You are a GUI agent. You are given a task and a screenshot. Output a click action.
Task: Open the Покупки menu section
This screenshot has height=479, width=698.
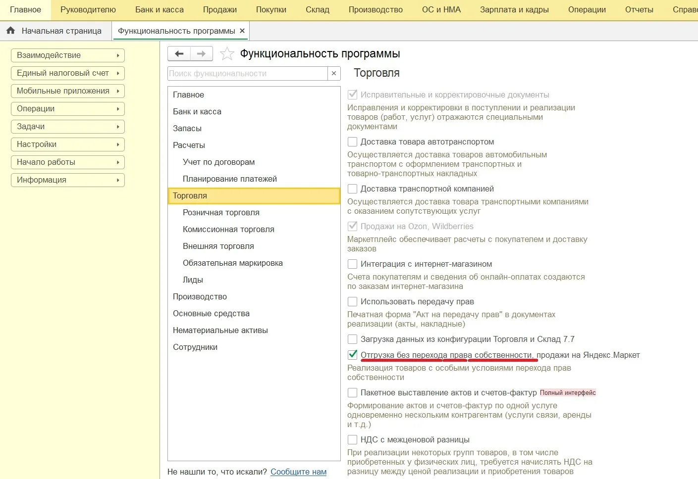271,10
